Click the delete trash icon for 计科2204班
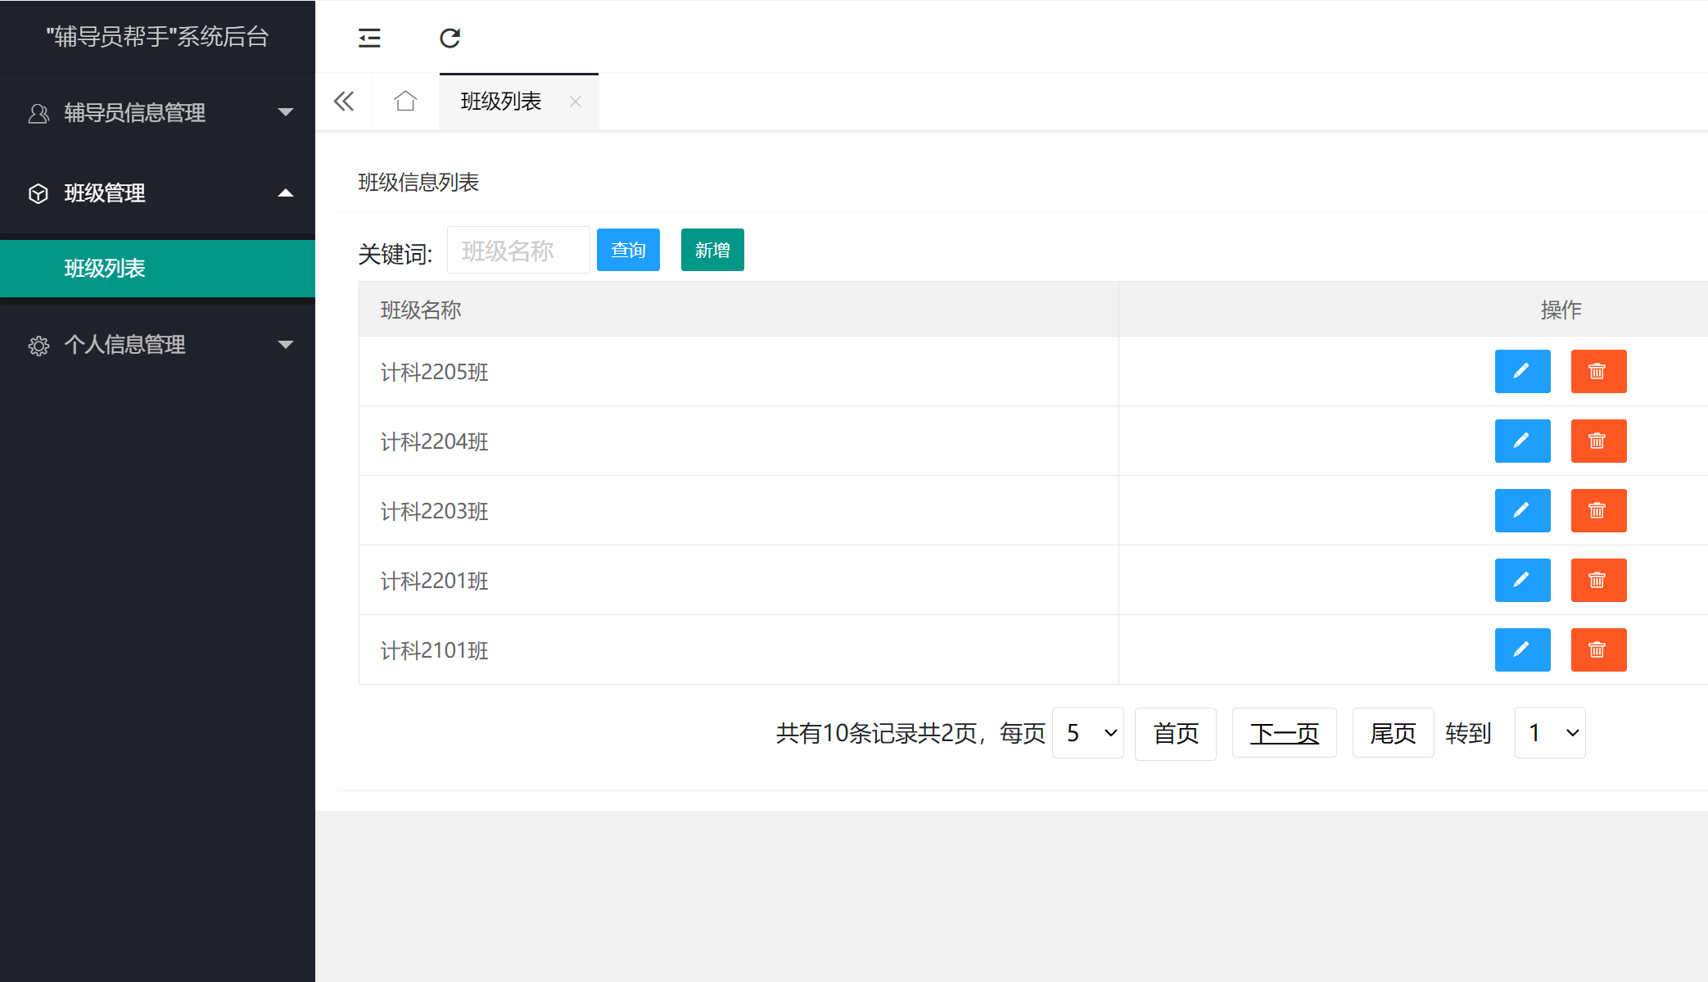 (x=1598, y=441)
